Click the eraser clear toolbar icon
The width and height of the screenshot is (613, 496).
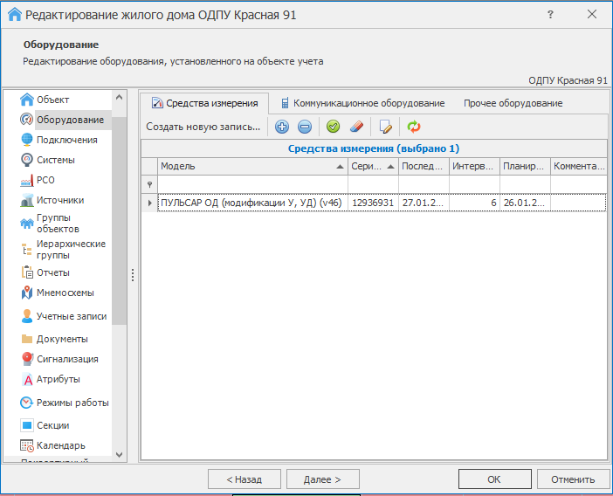(x=355, y=127)
